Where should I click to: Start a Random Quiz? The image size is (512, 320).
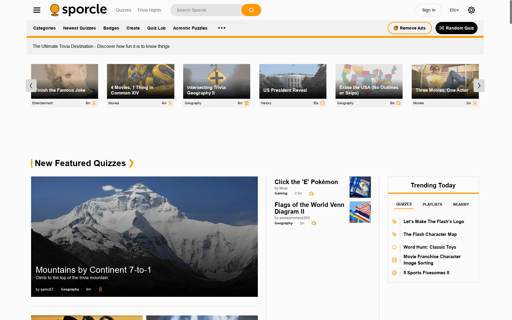[456, 28]
